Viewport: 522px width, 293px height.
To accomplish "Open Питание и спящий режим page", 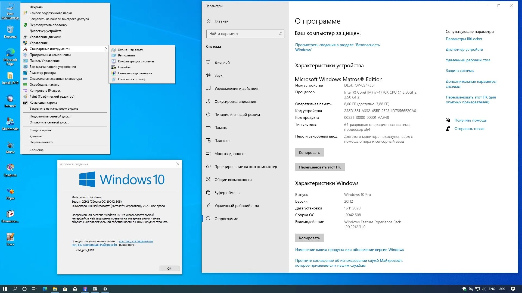I will (245, 114).
